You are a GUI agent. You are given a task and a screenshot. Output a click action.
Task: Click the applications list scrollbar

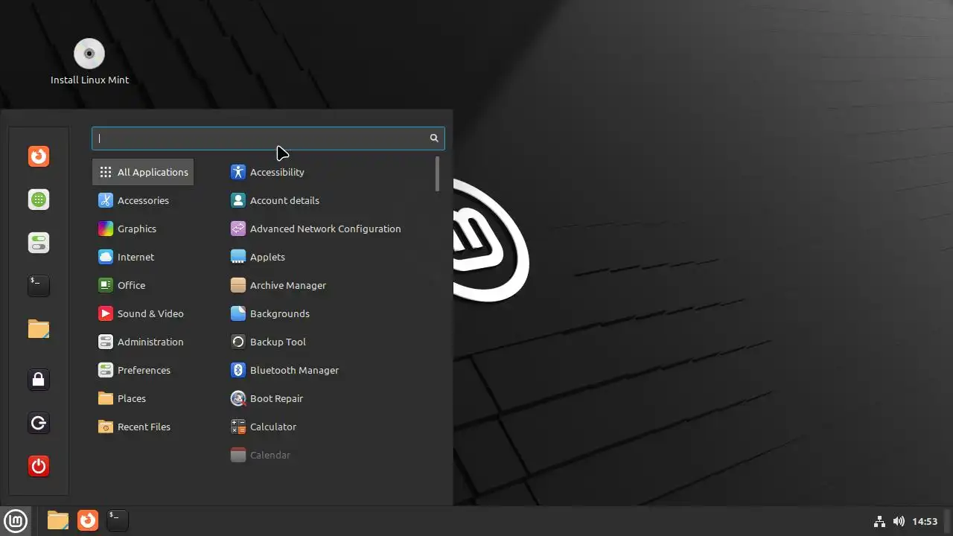pyautogui.click(x=437, y=173)
